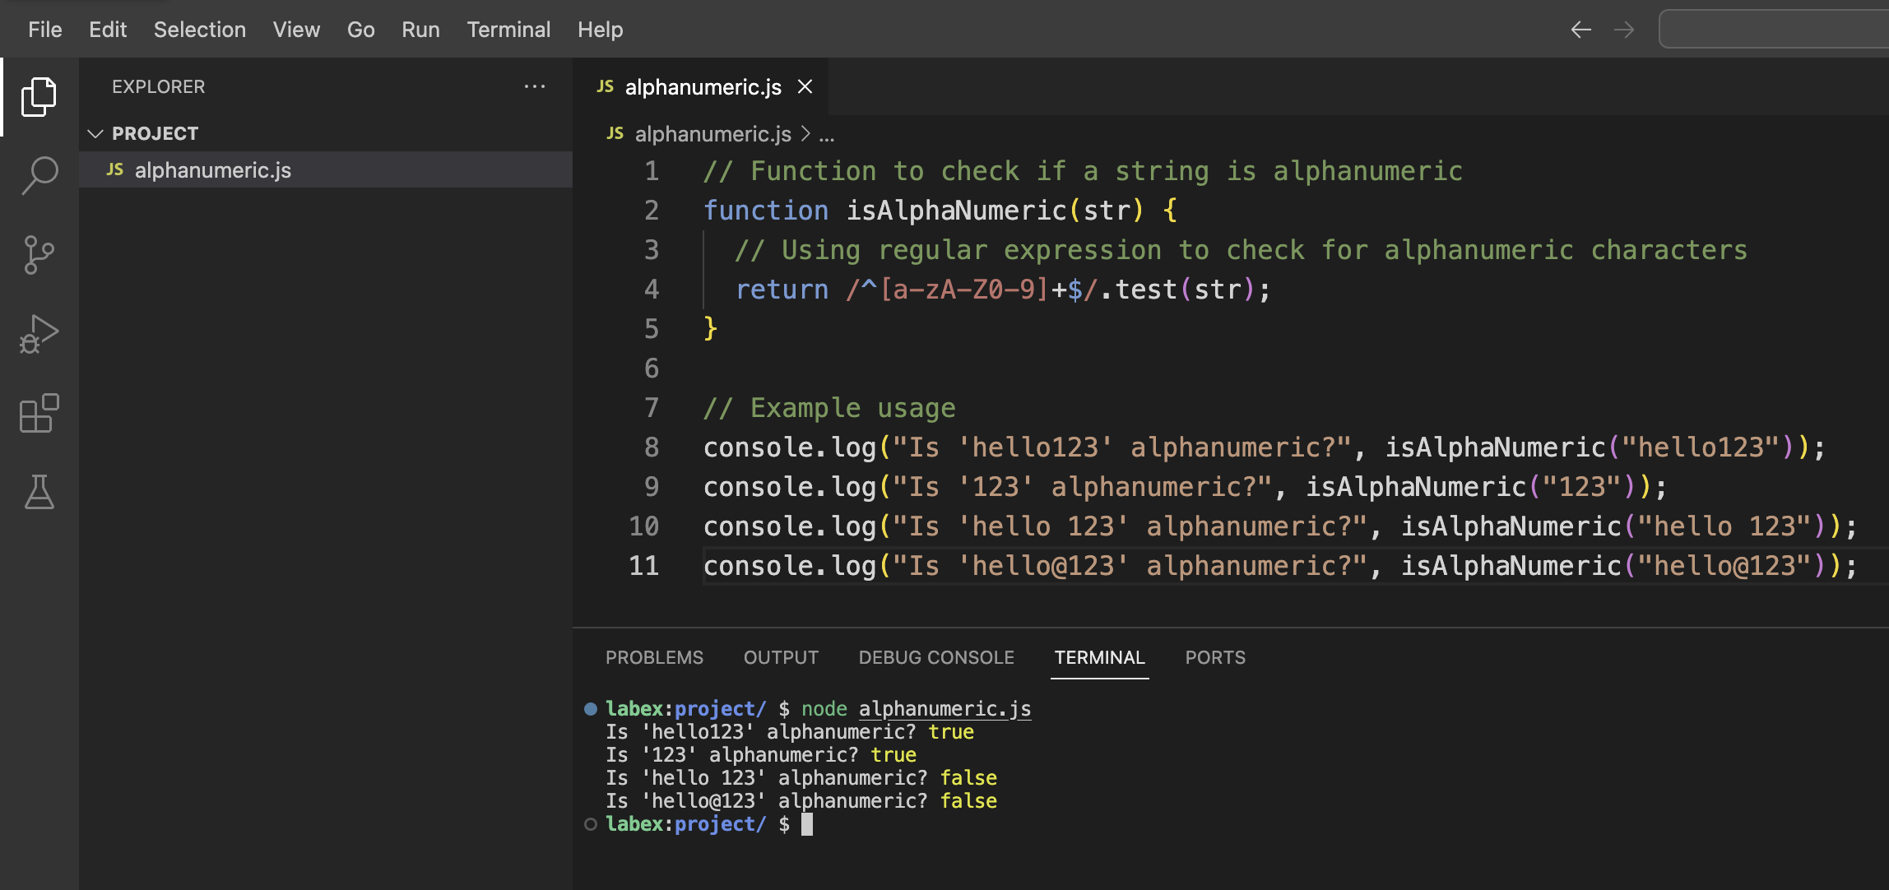Open Explorer's more actions ellipsis
The height and width of the screenshot is (890, 1889).
point(535,86)
